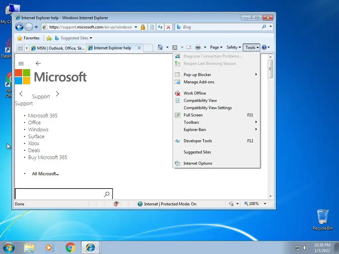Open Internet Options from Tools menu
The image size is (339, 254).
coord(217,163)
